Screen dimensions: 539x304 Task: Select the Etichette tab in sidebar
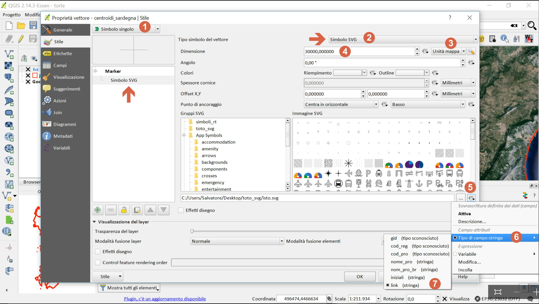pos(63,54)
